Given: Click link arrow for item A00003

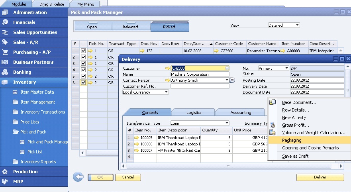Looking at the screenshot, I should (283, 51).
